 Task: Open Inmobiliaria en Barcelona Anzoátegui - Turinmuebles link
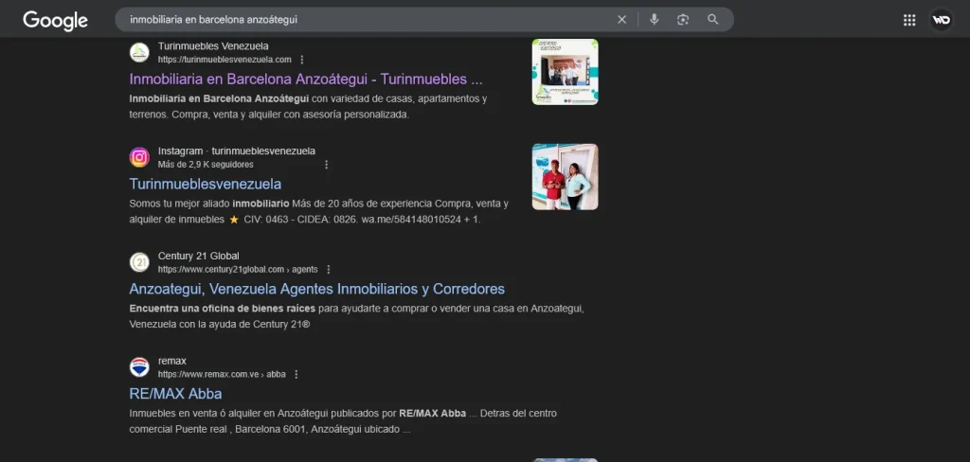coord(306,80)
